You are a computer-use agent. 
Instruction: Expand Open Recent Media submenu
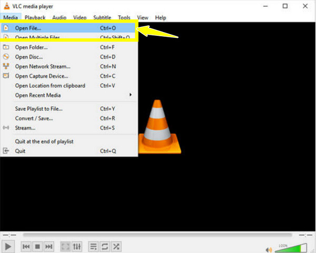coord(69,95)
